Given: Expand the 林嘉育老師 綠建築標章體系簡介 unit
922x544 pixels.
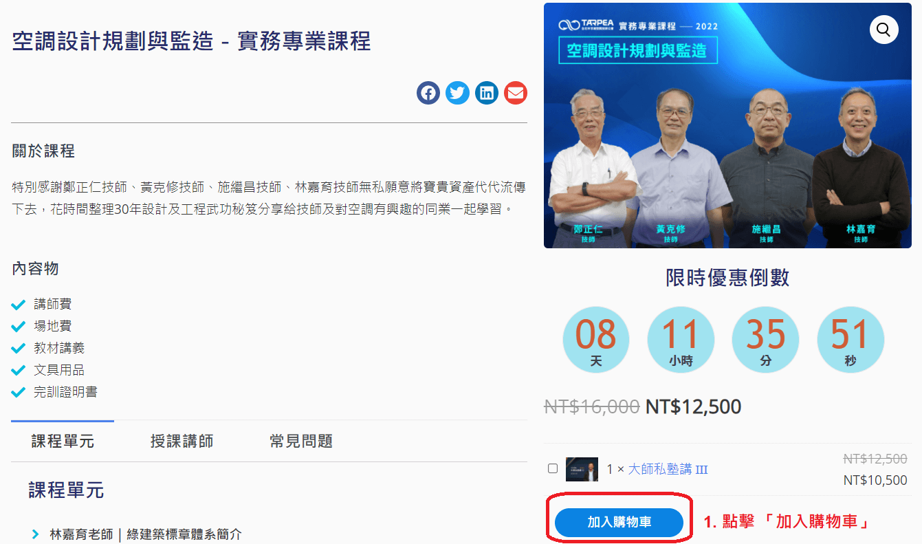Looking at the screenshot, I should [x=35, y=534].
